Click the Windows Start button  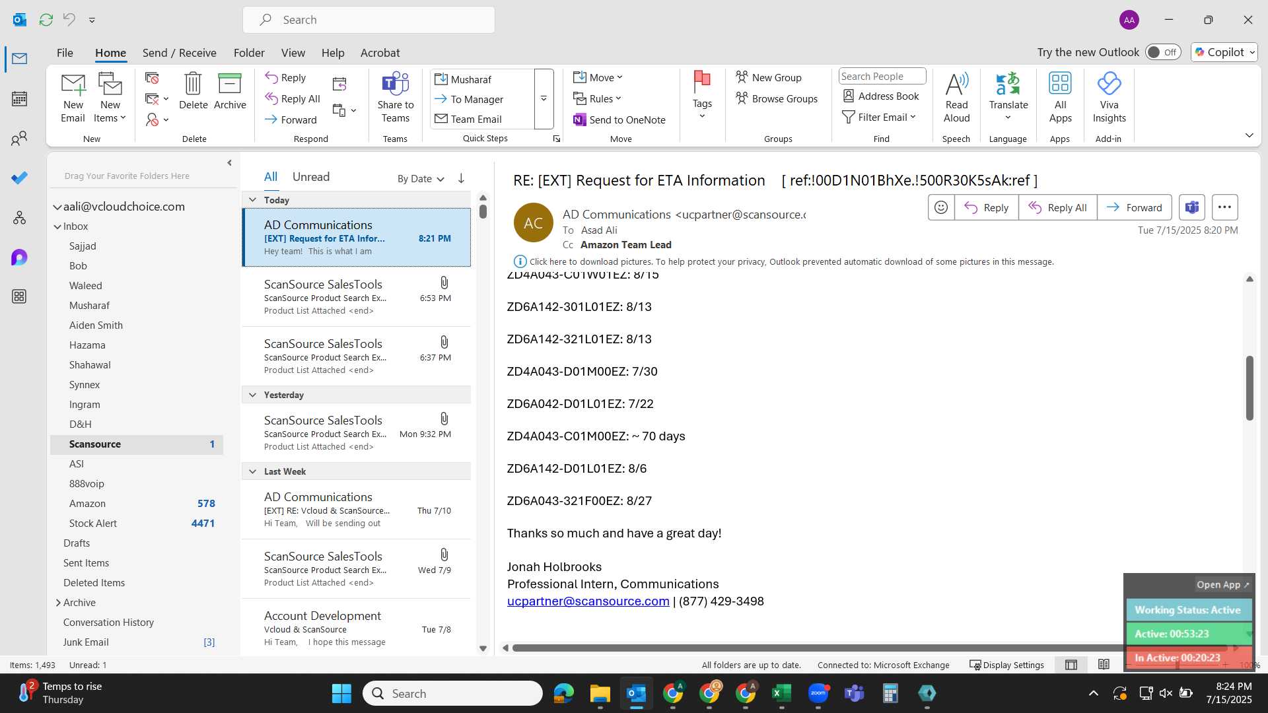[x=341, y=693]
